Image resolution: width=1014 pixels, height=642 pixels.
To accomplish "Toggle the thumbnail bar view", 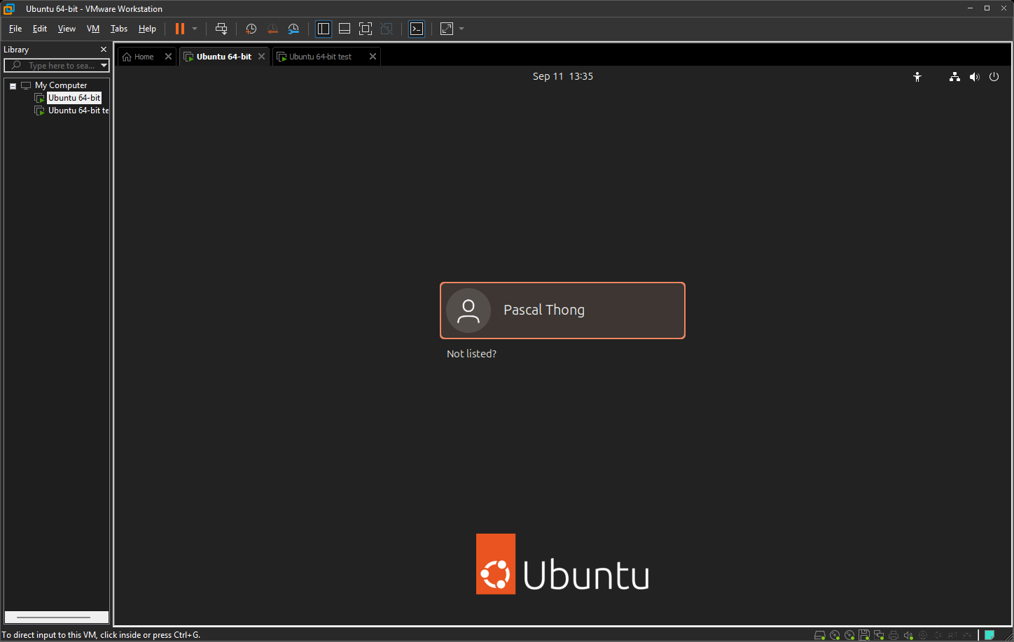I will (345, 29).
